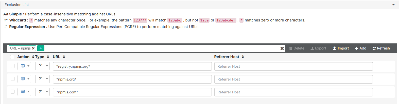
Task: Open Action dropdown for *npmjs.com* row
Action: (x=24, y=92)
